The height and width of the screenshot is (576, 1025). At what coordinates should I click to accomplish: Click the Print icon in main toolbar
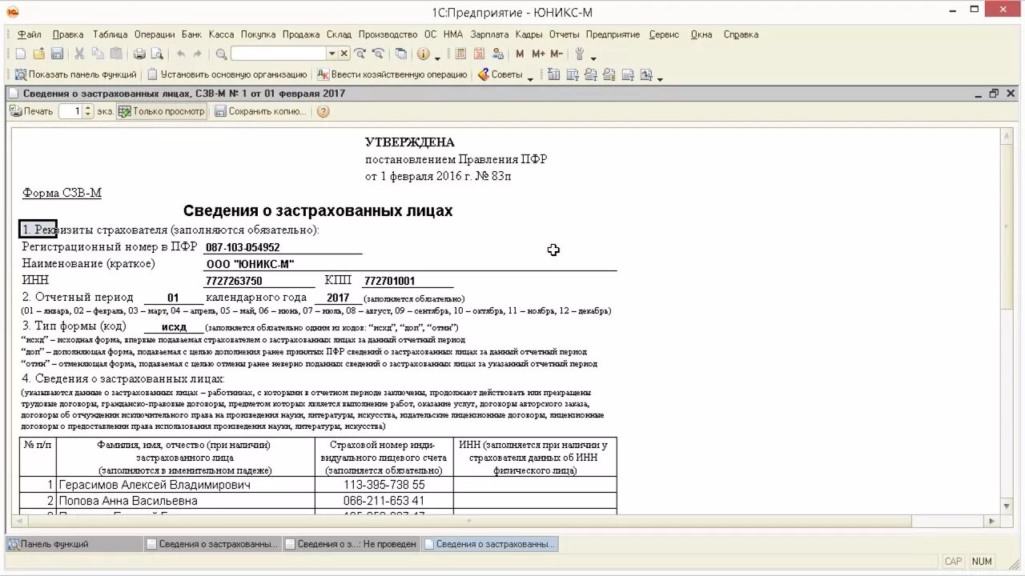[x=139, y=54]
